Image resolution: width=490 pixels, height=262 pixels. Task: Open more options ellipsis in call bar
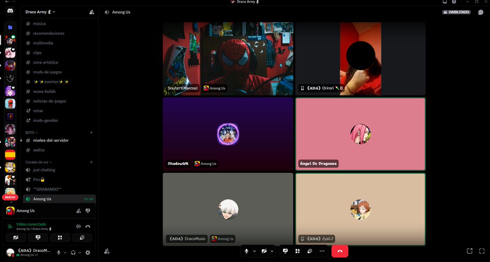coord(322,251)
